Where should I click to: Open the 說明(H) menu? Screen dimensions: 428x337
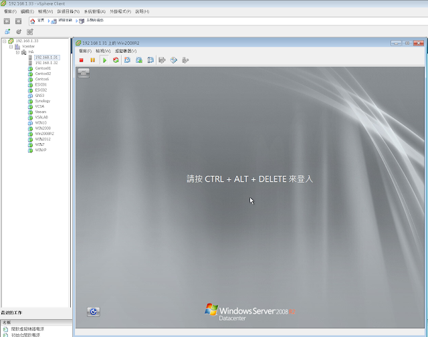(142, 11)
